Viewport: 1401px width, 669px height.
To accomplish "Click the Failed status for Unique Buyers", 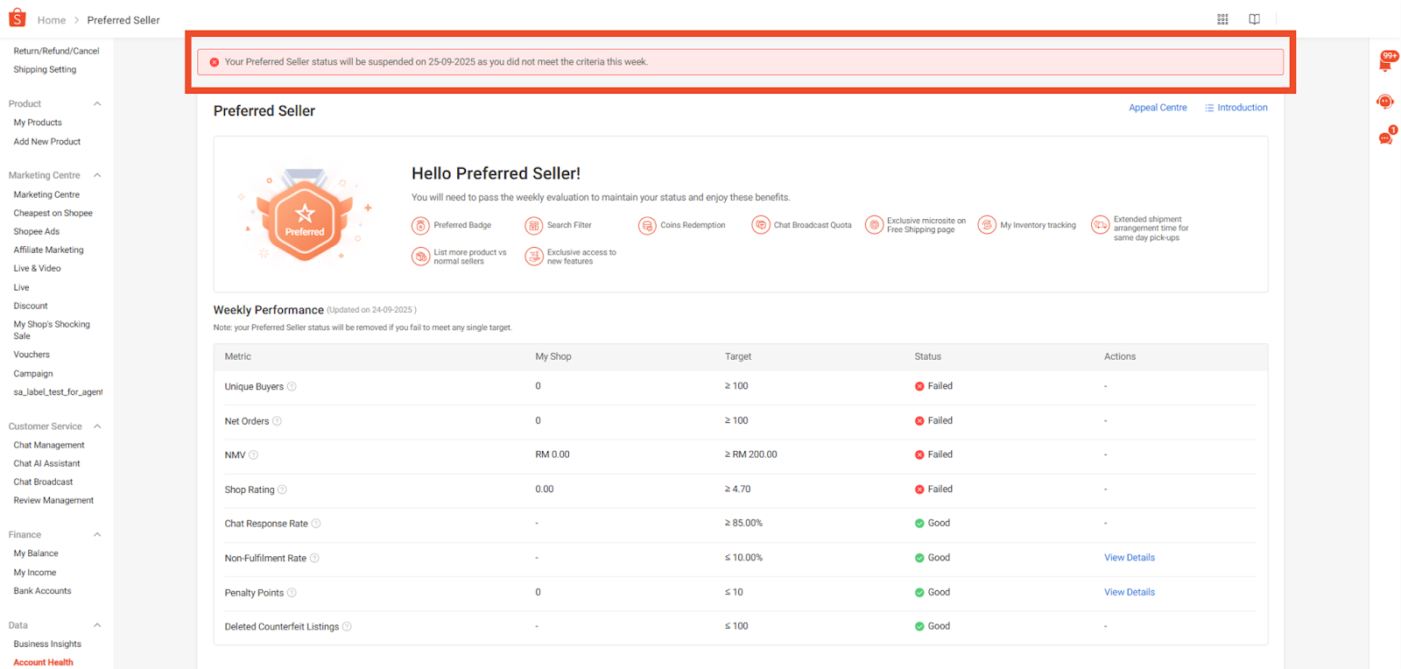I will tap(933, 386).
